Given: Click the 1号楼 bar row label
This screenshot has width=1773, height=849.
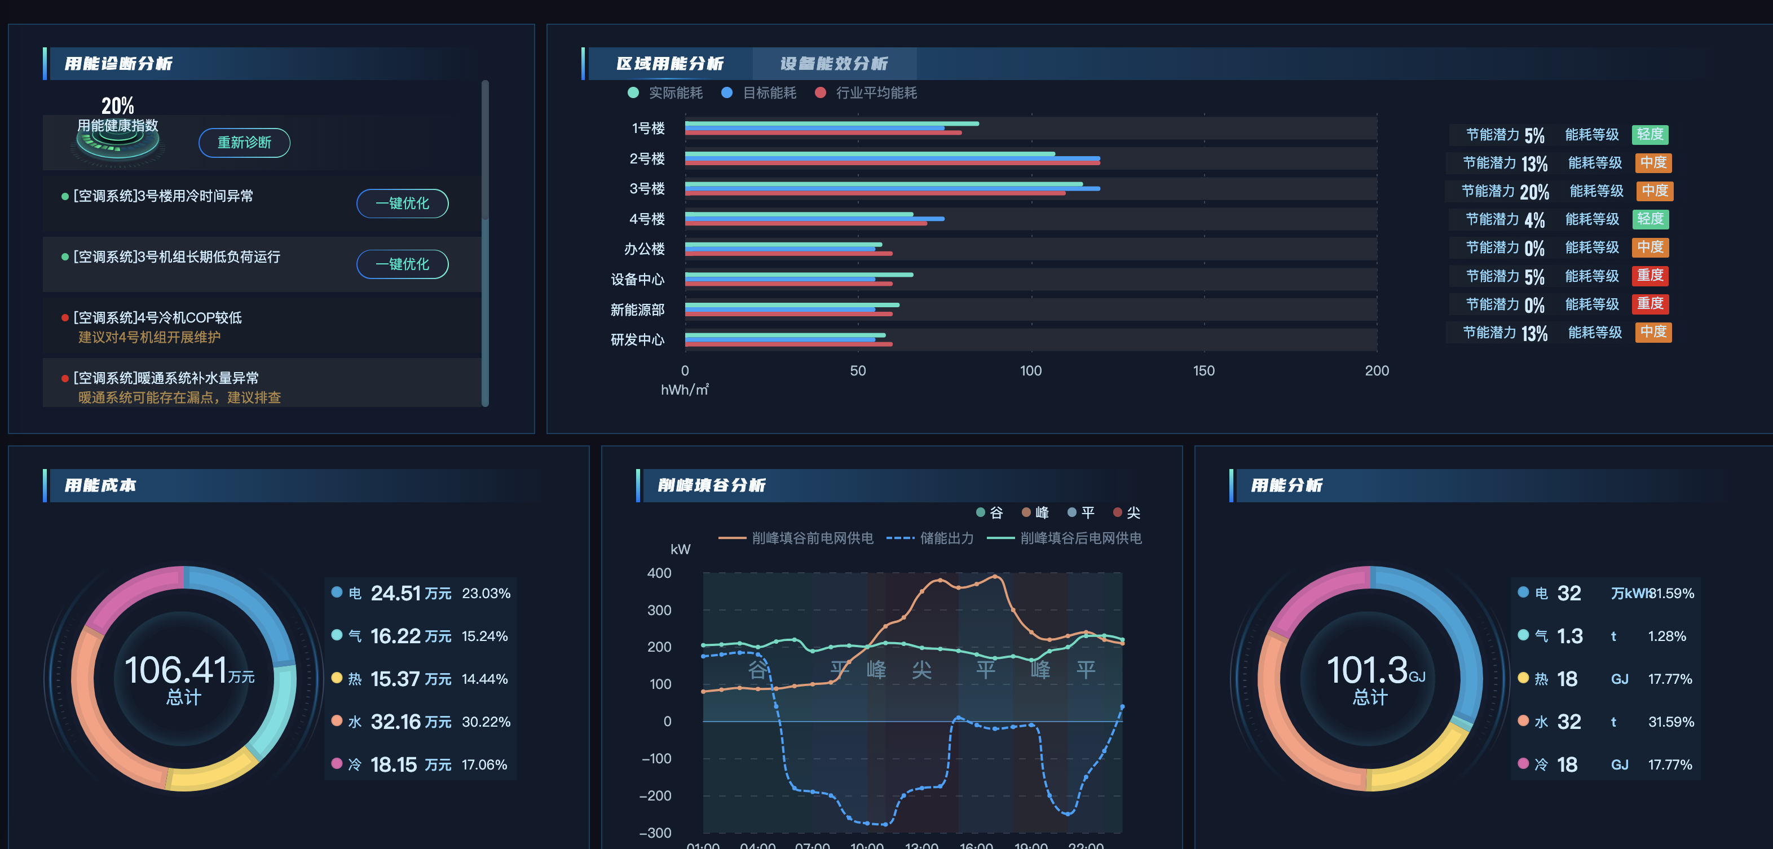Looking at the screenshot, I should (649, 128).
